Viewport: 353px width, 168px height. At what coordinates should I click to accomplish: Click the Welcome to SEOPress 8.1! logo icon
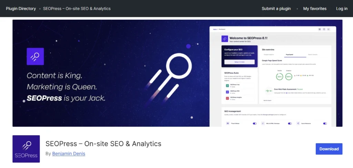coord(225,39)
